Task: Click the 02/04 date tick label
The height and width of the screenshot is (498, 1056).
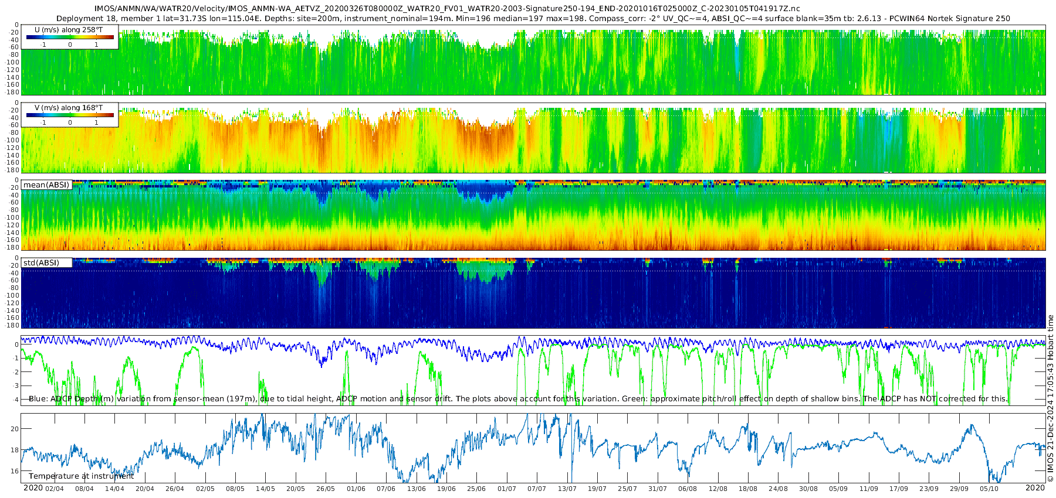Action: [x=55, y=489]
